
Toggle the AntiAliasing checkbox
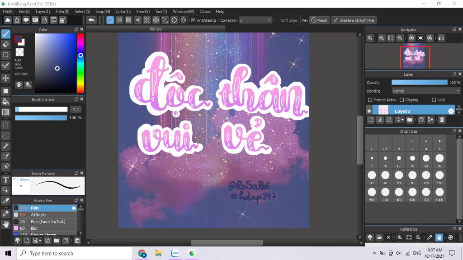194,20
